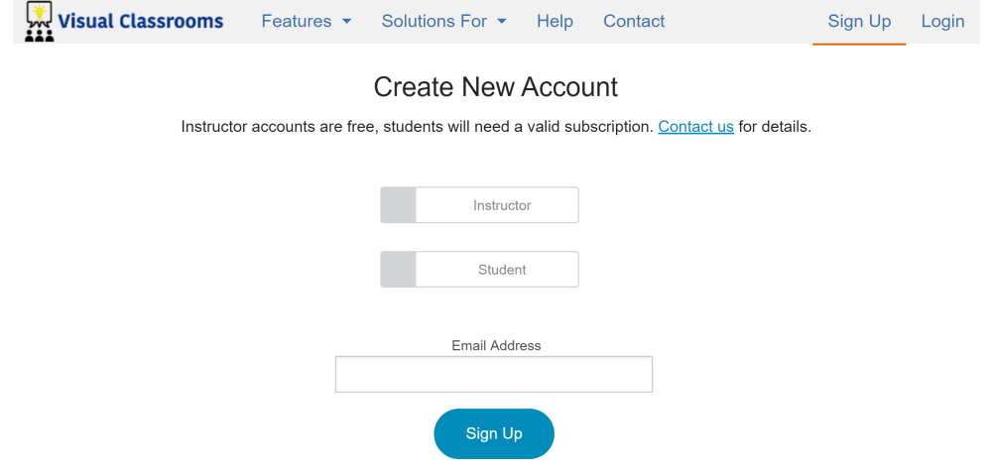
Task: Click the Visual Classrooms logo icon
Action: click(39, 22)
